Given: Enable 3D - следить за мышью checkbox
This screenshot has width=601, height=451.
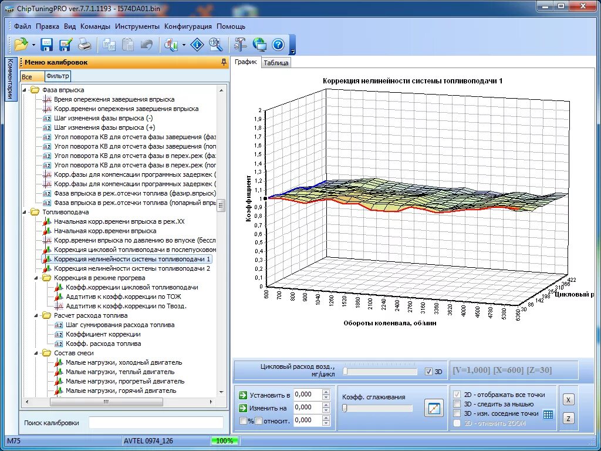Looking at the screenshot, I should coord(457,404).
